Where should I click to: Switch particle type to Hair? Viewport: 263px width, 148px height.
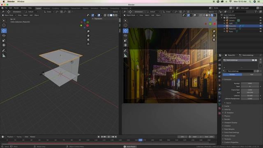coord(251,74)
